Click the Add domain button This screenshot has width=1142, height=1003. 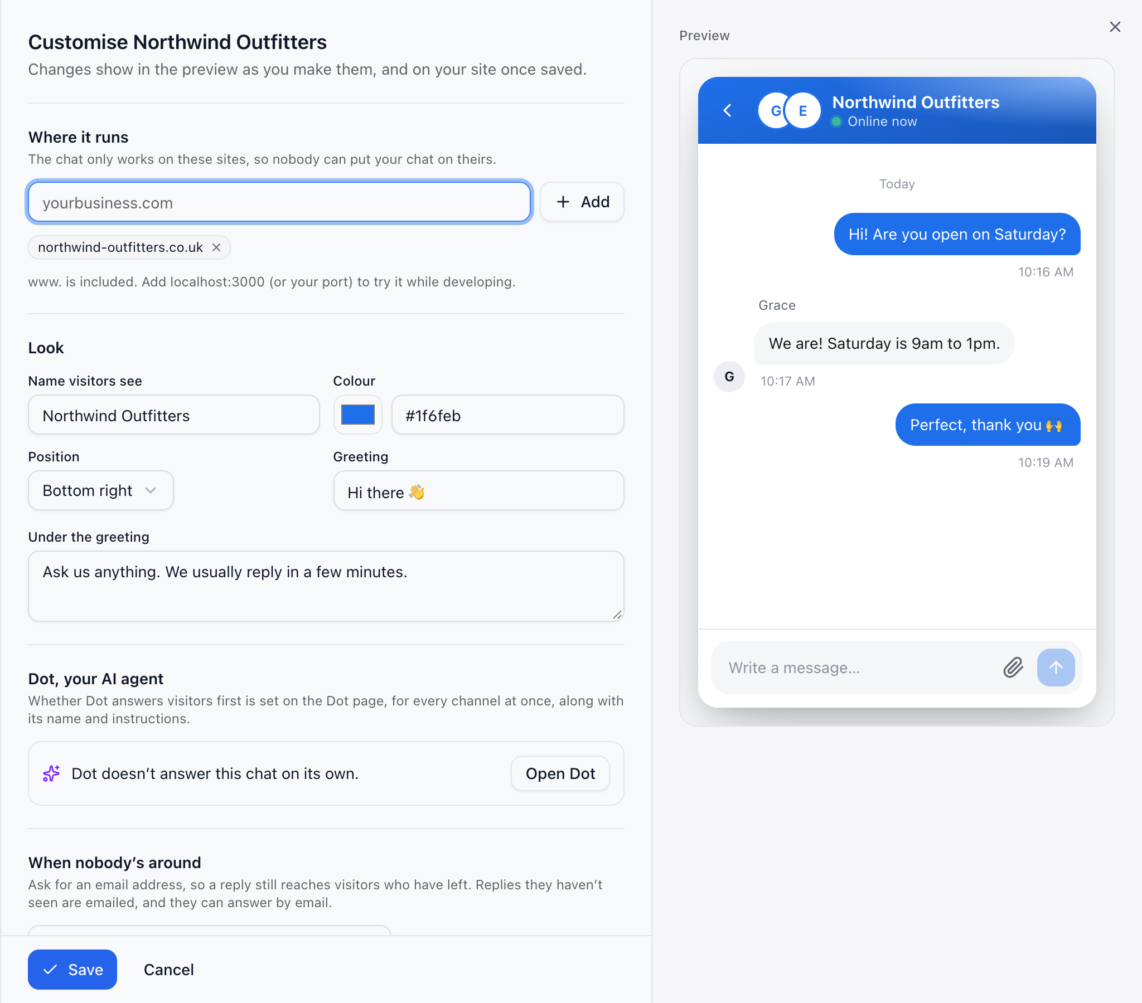pyautogui.click(x=582, y=202)
